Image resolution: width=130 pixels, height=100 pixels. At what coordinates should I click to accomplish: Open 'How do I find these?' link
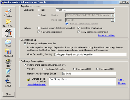(x=37, y=84)
